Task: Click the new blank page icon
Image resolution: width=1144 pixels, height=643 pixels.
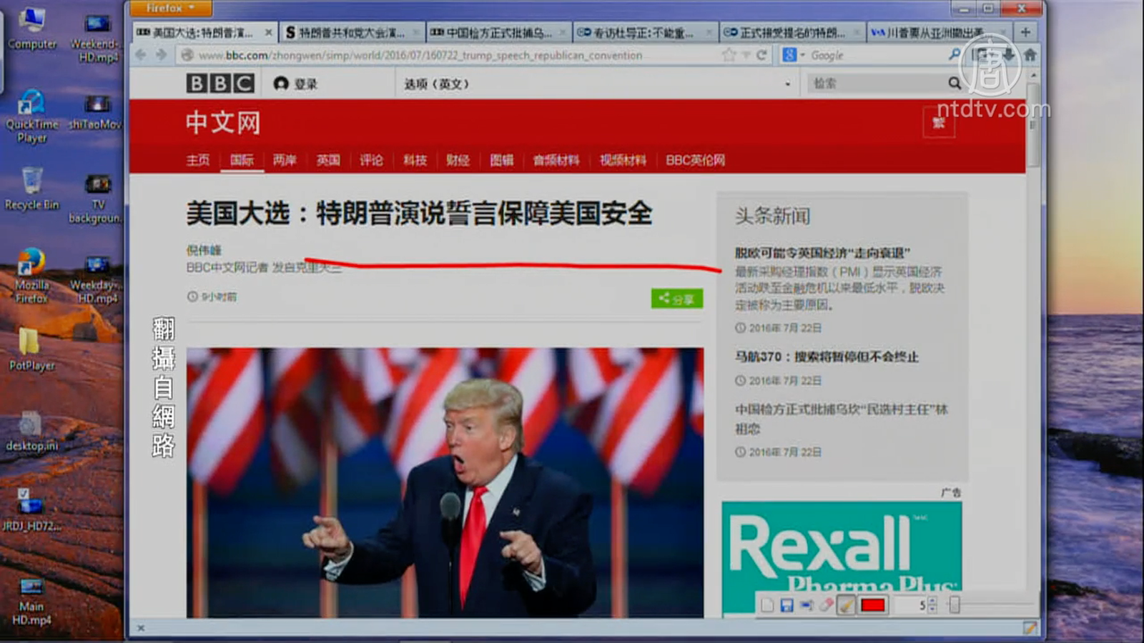Action: coord(767,606)
